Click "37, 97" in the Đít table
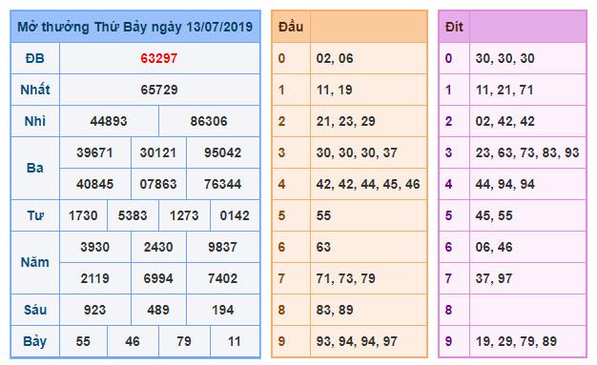597x365 pixels. (x=494, y=278)
